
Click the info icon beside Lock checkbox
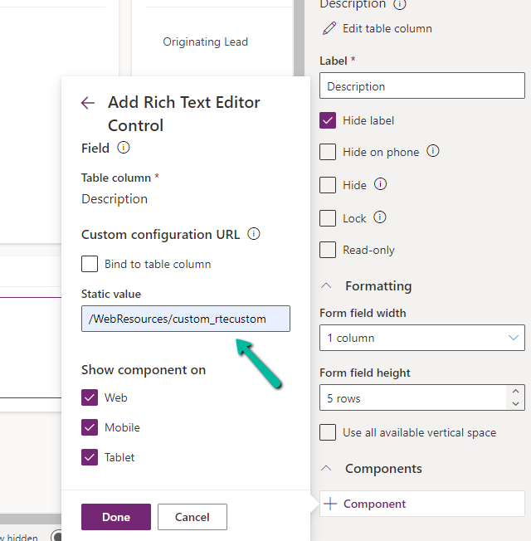[380, 217]
